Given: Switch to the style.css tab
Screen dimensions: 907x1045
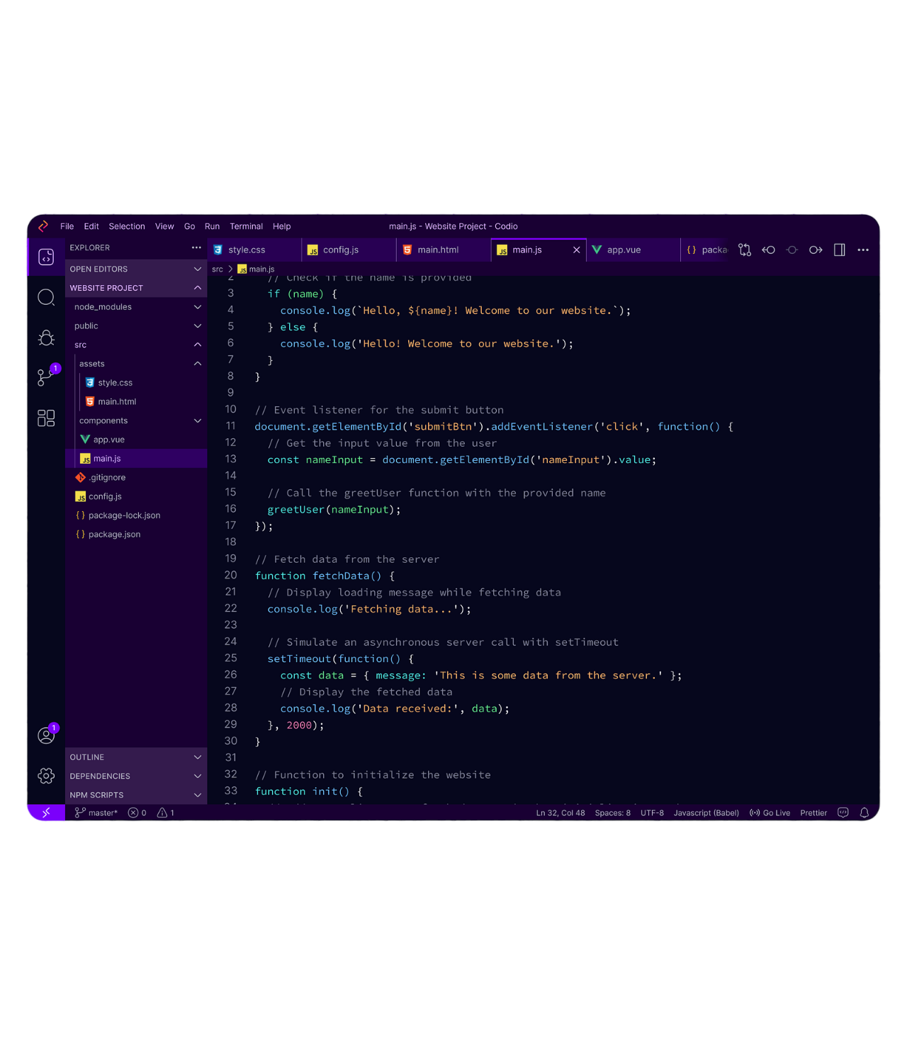Looking at the screenshot, I should tap(254, 250).
